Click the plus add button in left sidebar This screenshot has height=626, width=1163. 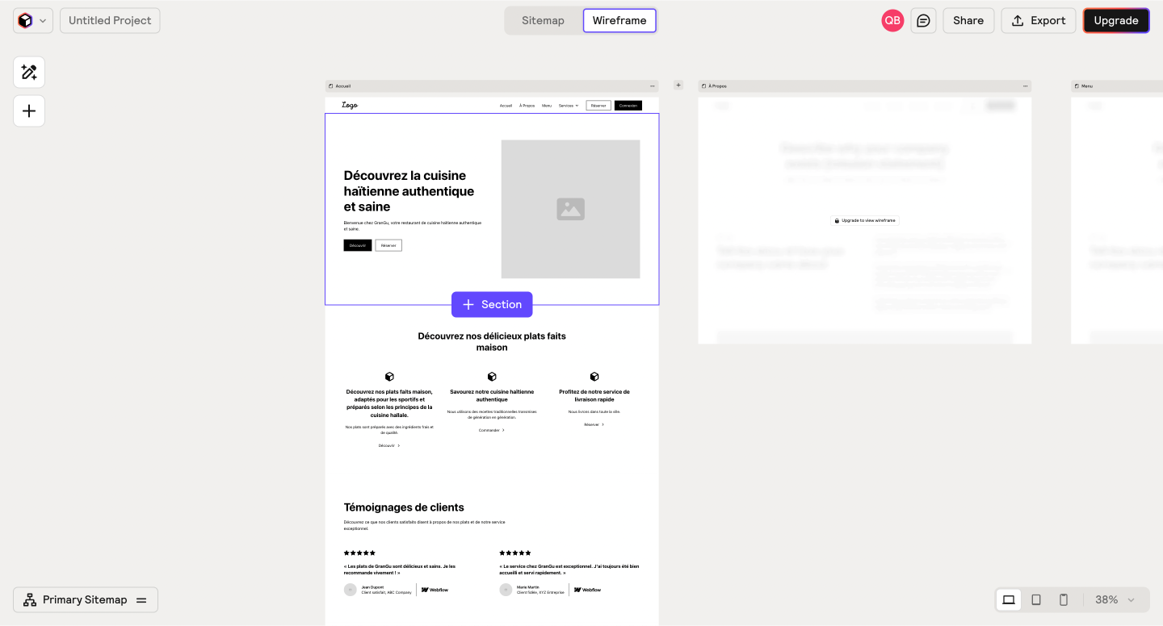29,111
